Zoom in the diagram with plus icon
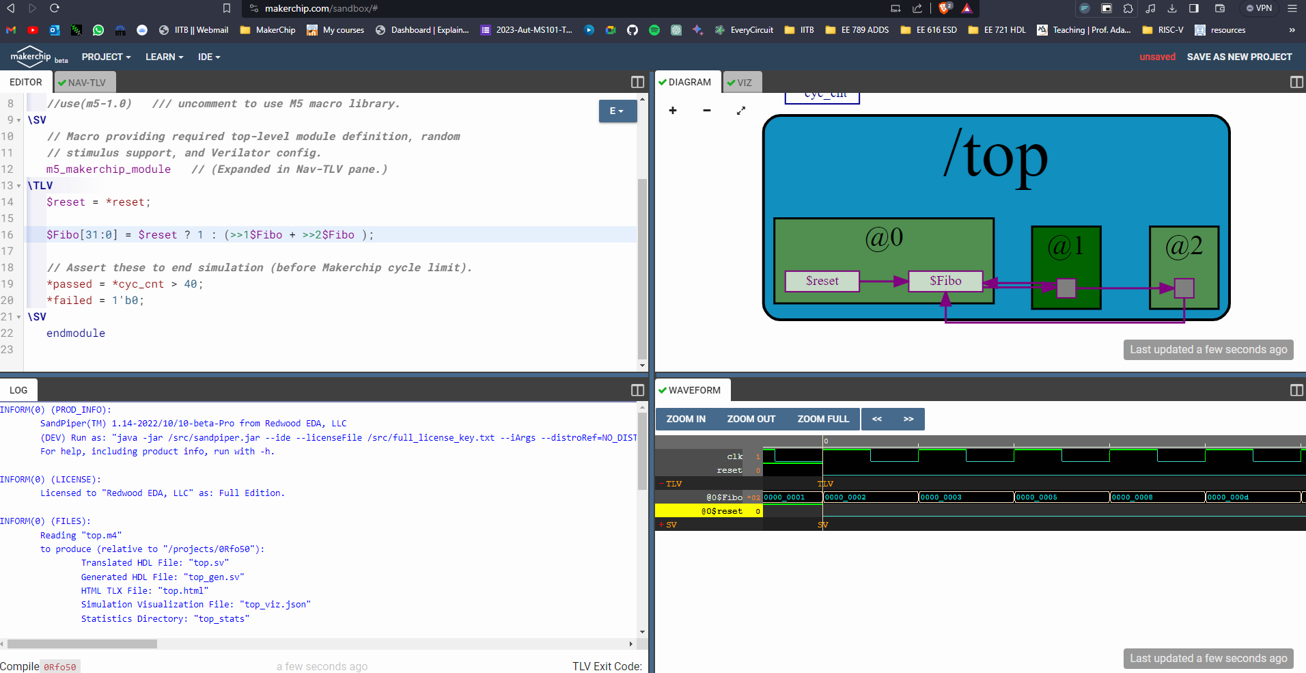The image size is (1306, 673). (673, 111)
